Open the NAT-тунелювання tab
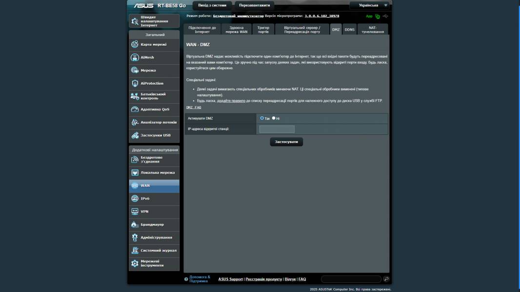520x292 pixels. tap(373, 30)
